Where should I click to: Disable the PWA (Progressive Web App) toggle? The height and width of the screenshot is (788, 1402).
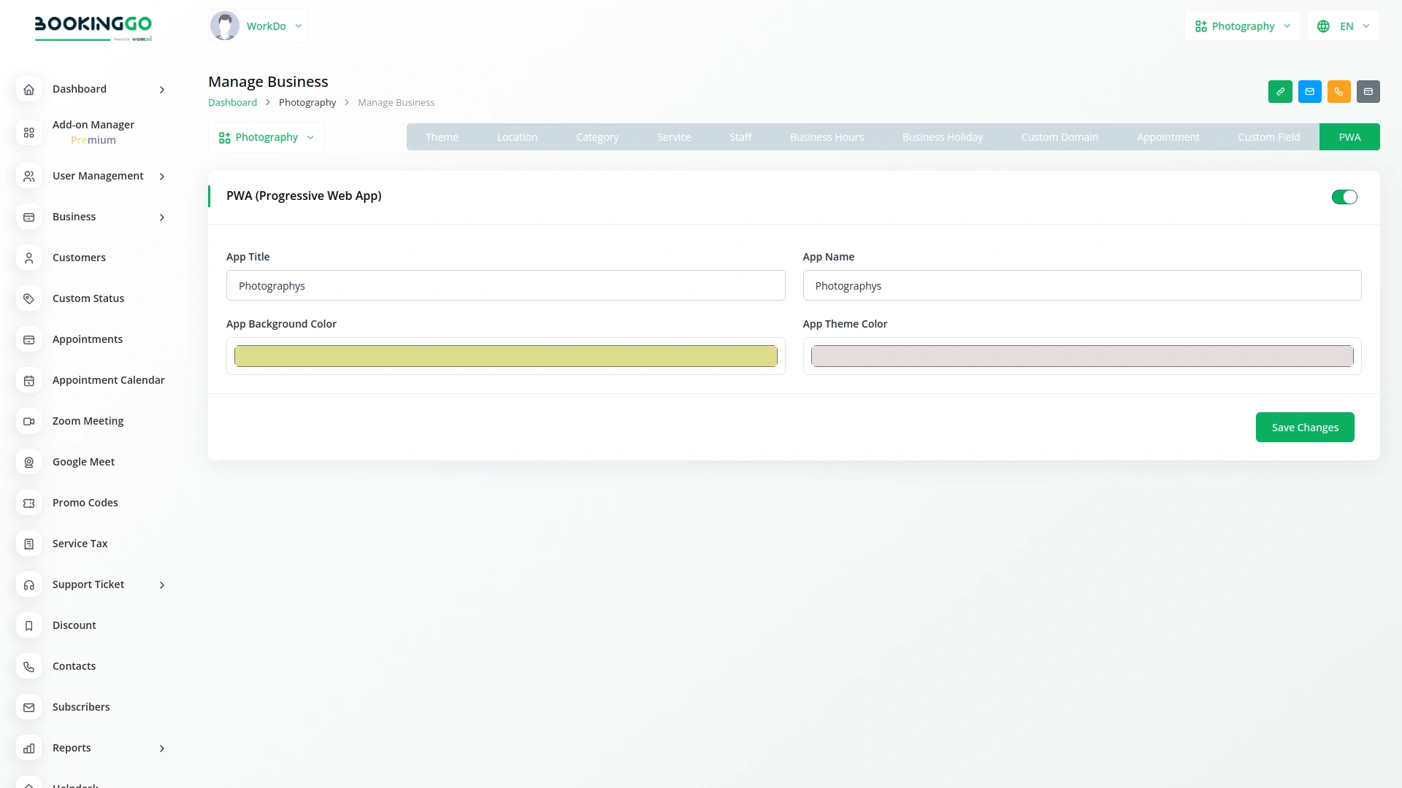click(1344, 197)
